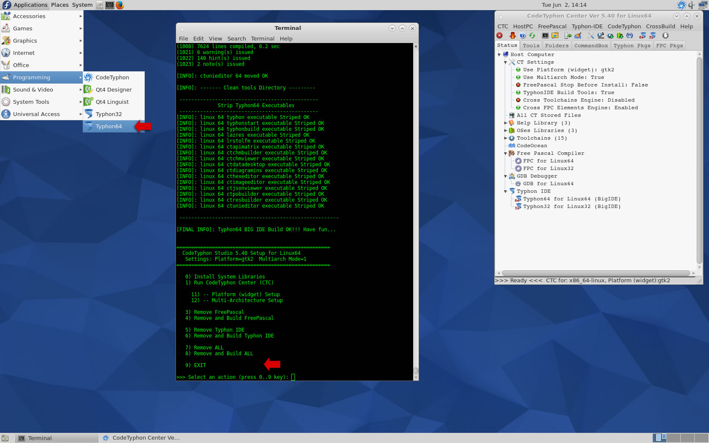This screenshot has height=443, width=709.
Task: Open the FPC Pkgs tab
Action: click(x=669, y=46)
